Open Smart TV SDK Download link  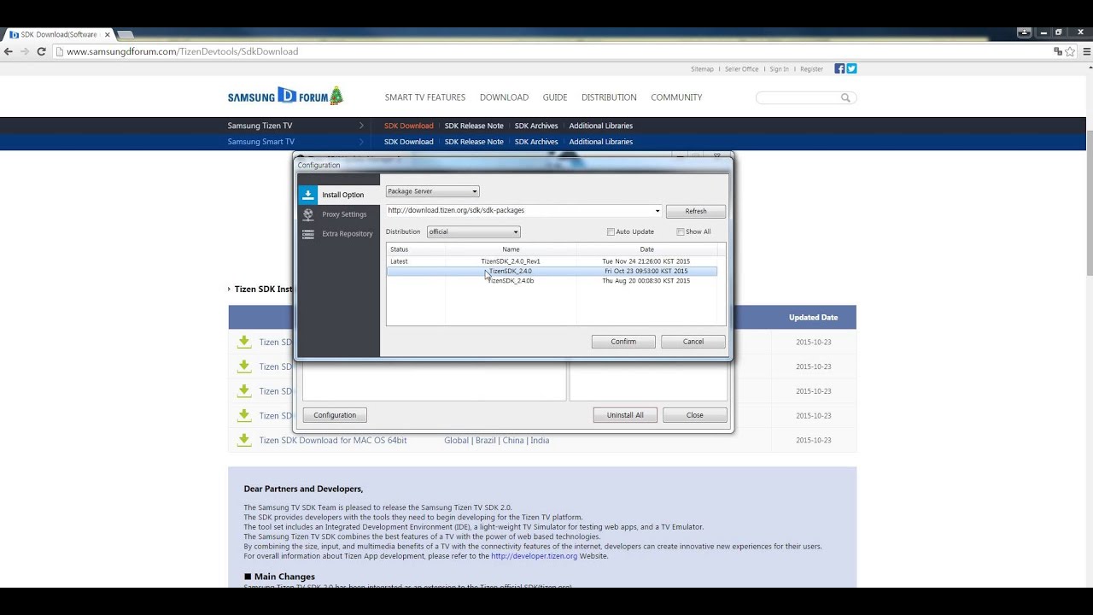tap(408, 142)
